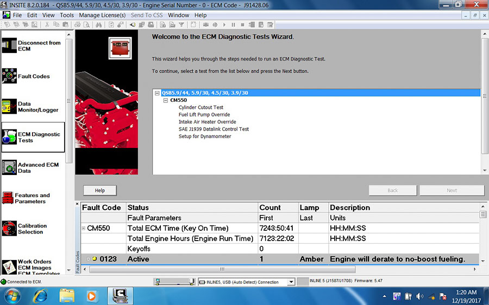Image resolution: width=489 pixels, height=305 pixels.
Task: Select the Advanced ECM Data icon
Action: coord(9,167)
